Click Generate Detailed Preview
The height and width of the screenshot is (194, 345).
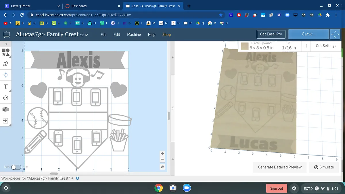(280, 167)
